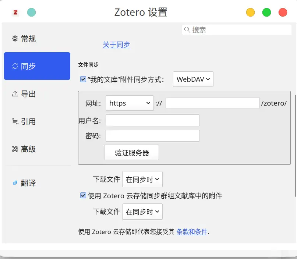Click the 验证服务器 button
Screen dimensions: 297x259
[131, 153]
